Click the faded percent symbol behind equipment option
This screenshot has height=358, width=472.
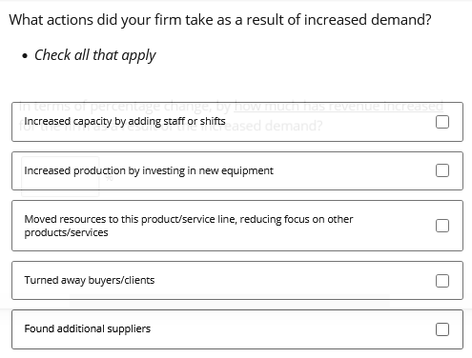click(x=109, y=178)
